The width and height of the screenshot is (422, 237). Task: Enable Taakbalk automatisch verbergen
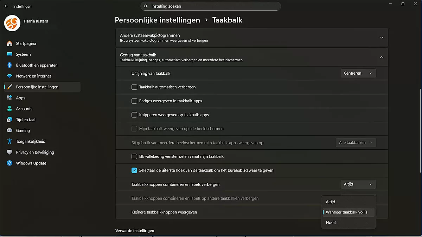pos(134,87)
